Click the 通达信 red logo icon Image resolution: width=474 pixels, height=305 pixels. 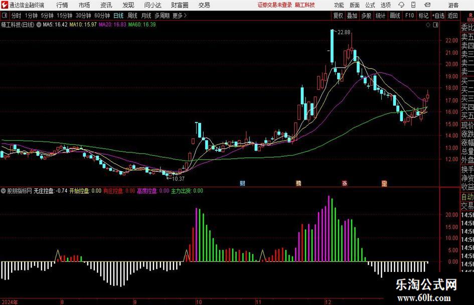5,5
